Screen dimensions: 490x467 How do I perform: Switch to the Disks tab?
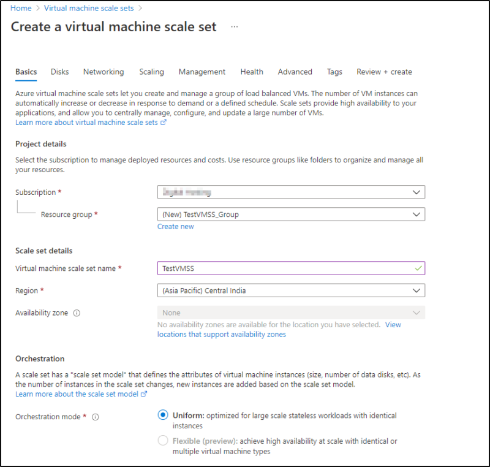[x=59, y=72]
